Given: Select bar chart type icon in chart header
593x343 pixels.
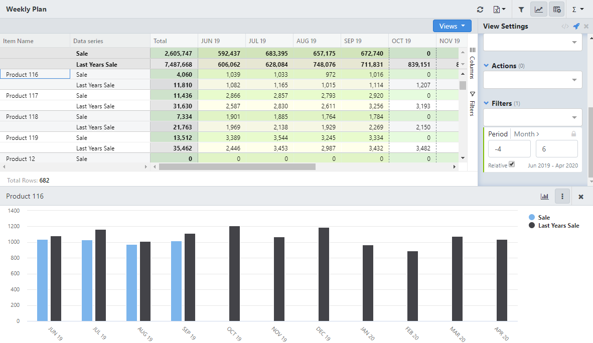Looking at the screenshot, I should click(x=544, y=197).
